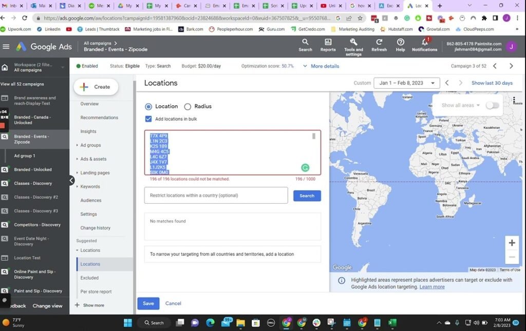Collapse the Locations section in navigation
Viewport: 526px width, 331px height.
tap(77, 250)
